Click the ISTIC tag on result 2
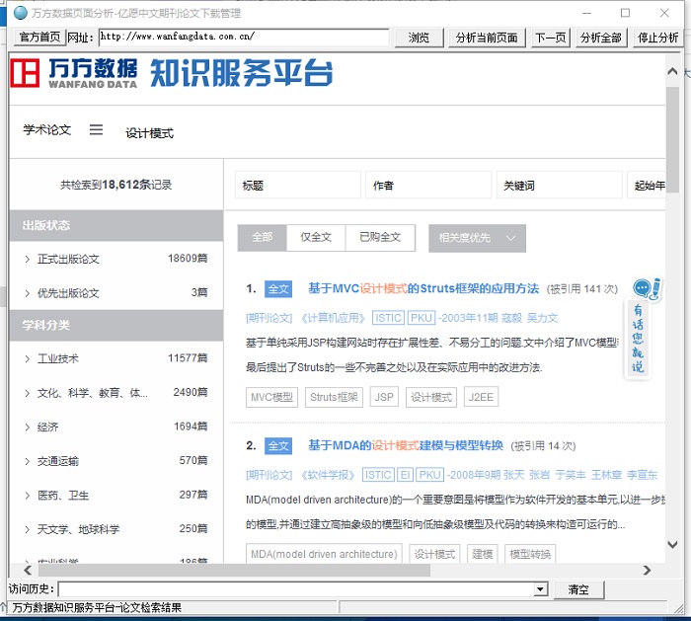Viewport: 691px width, 621px height. (378, 475)
